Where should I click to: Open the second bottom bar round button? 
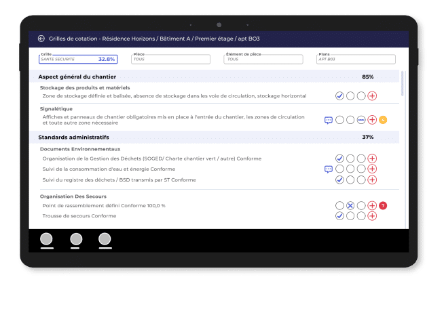click(x=76, y=239)
